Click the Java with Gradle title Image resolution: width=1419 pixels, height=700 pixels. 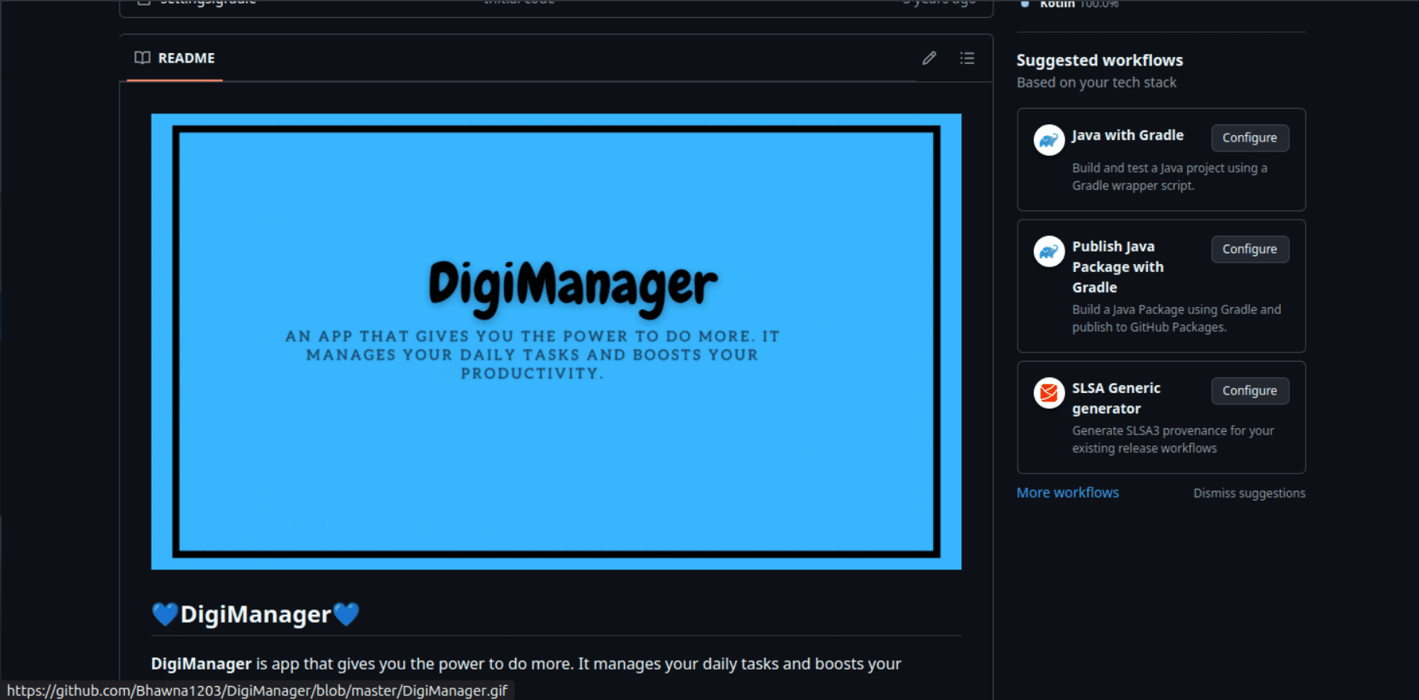(1127, 135)
